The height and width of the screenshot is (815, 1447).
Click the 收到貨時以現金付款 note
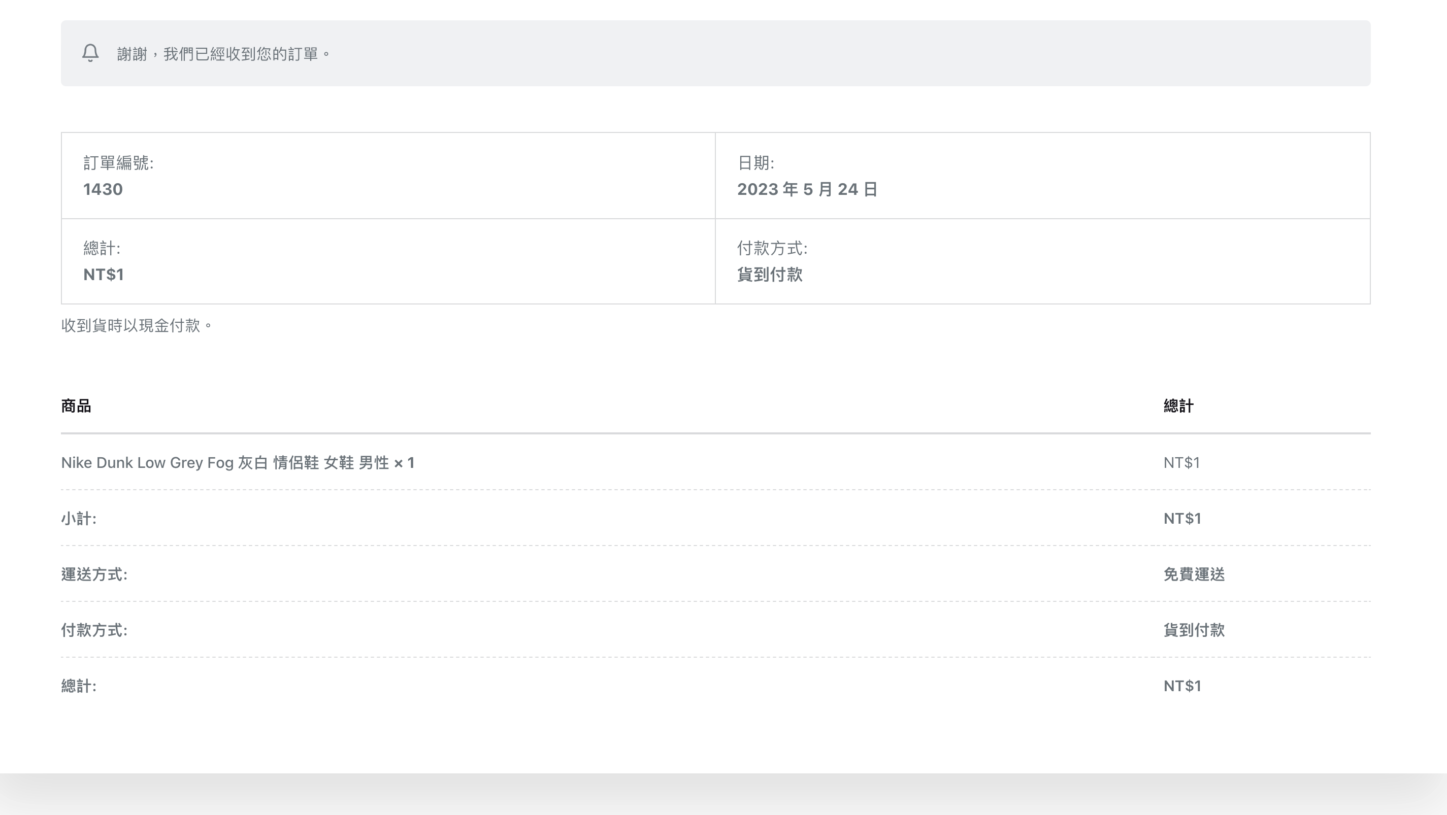[137, 326]
